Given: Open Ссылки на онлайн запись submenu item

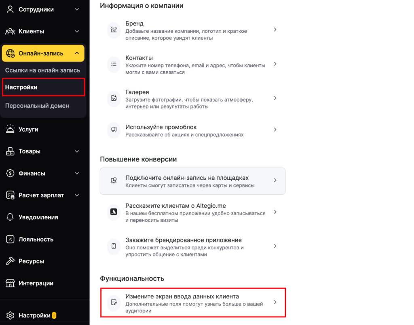Looking at the screenshot, I should tap(42, 70).
